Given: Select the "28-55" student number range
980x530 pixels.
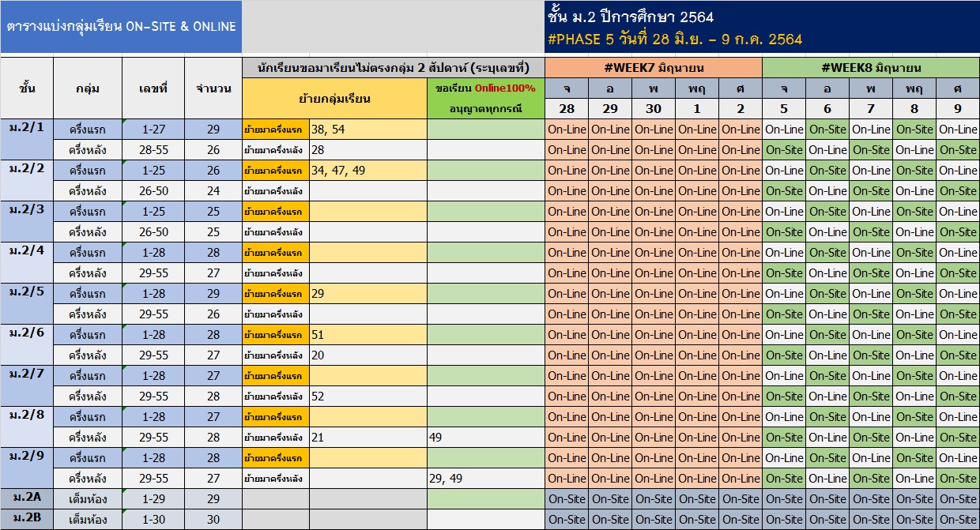Looking at the screenshot, I should pyautogui.click(x=153, y=149).
